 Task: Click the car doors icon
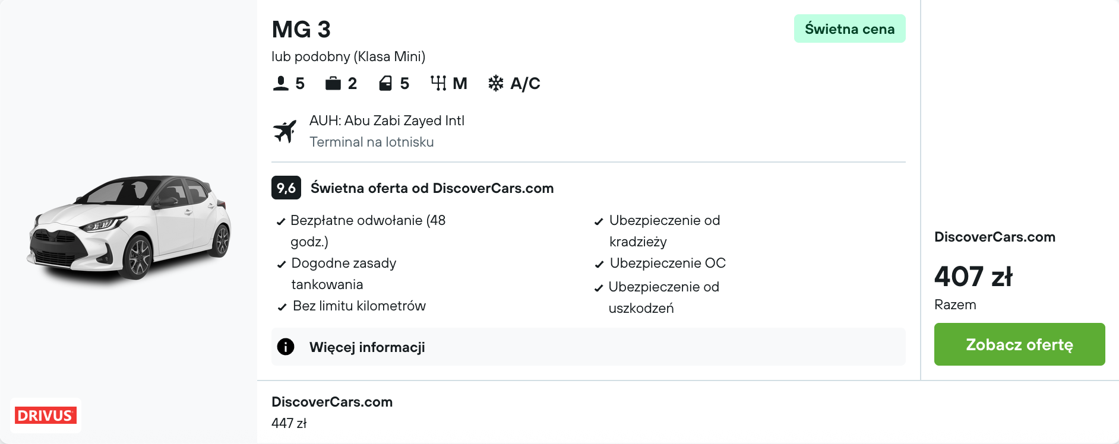(385, 84)
